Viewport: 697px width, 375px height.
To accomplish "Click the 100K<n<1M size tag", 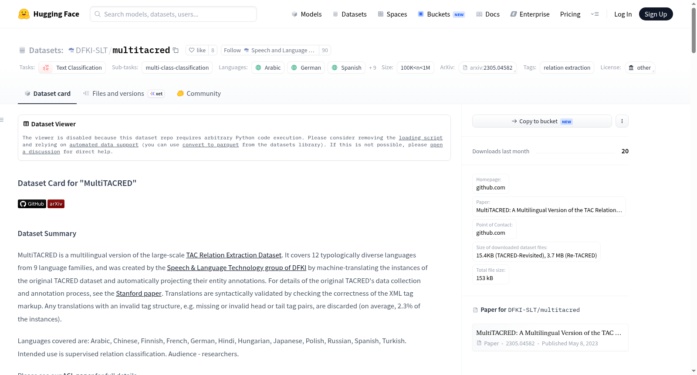I will [x=415, y=68].
